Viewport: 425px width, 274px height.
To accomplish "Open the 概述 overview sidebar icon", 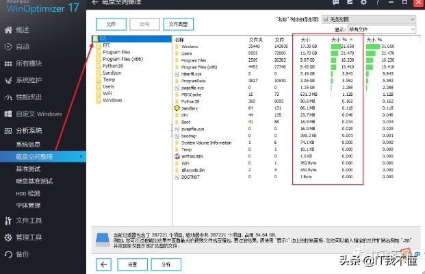I will click(8, 31).
